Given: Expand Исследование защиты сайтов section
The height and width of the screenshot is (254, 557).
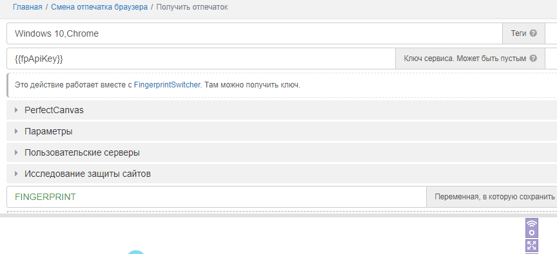Looking at the screenshot, I should pos(282,174).
